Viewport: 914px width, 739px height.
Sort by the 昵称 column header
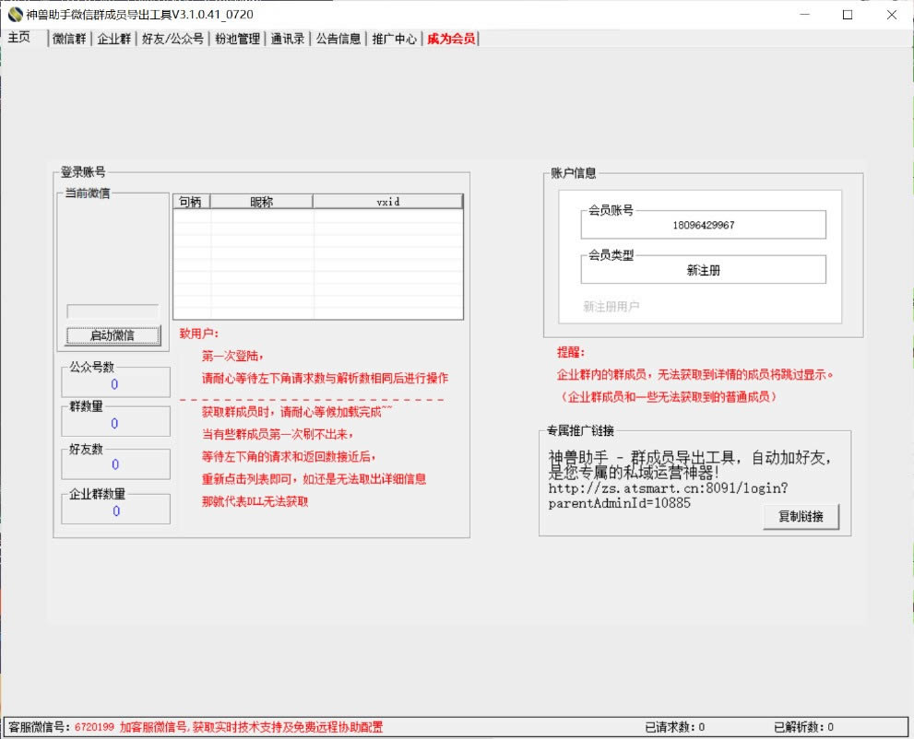[262, 202]
